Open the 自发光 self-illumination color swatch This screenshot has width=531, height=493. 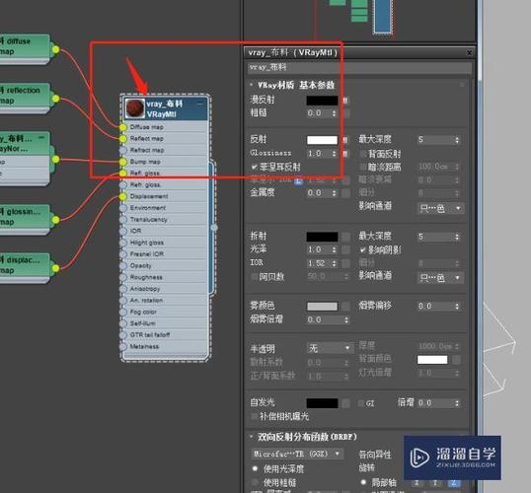pos(322,403)
